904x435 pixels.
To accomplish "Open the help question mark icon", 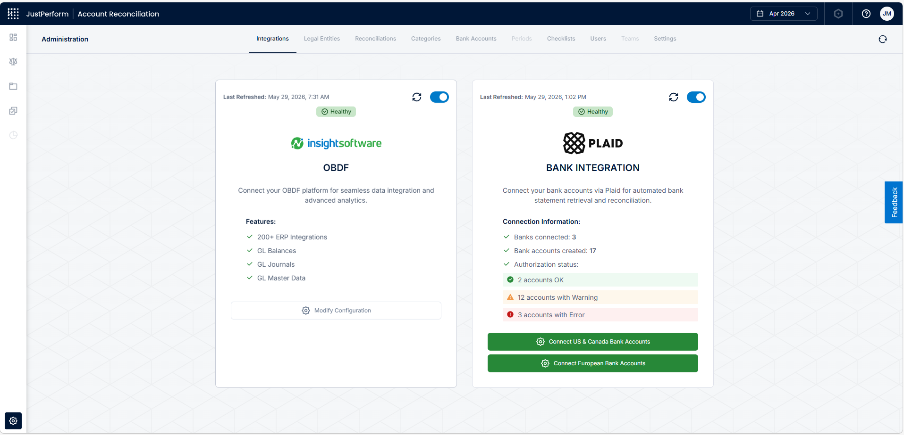I will pos(866,14).
